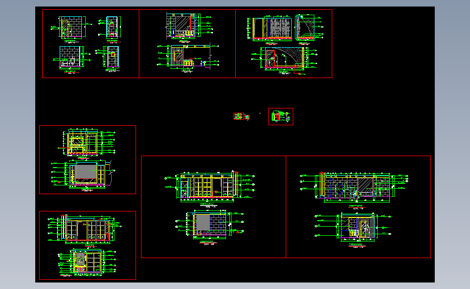The width and height of the screenshot is (470, 289).
Task: Click the small red-framed detail in the center
Action: tap(281, 117)
